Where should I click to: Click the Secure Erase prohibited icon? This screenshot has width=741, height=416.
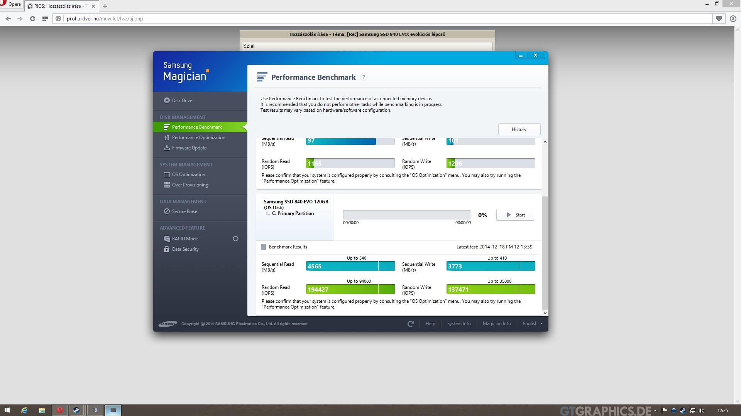coord(167,211)
